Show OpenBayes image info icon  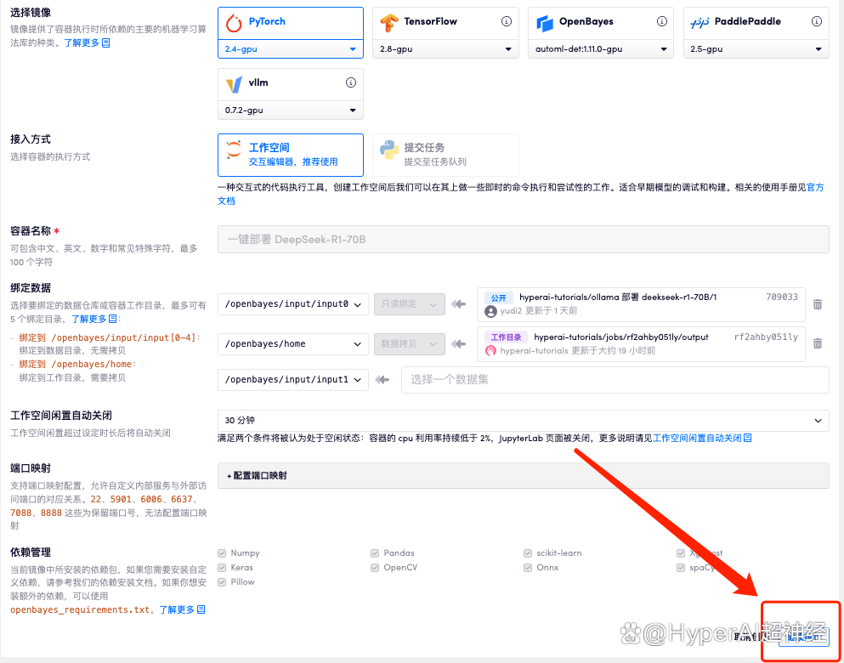(x=661, y=21)
